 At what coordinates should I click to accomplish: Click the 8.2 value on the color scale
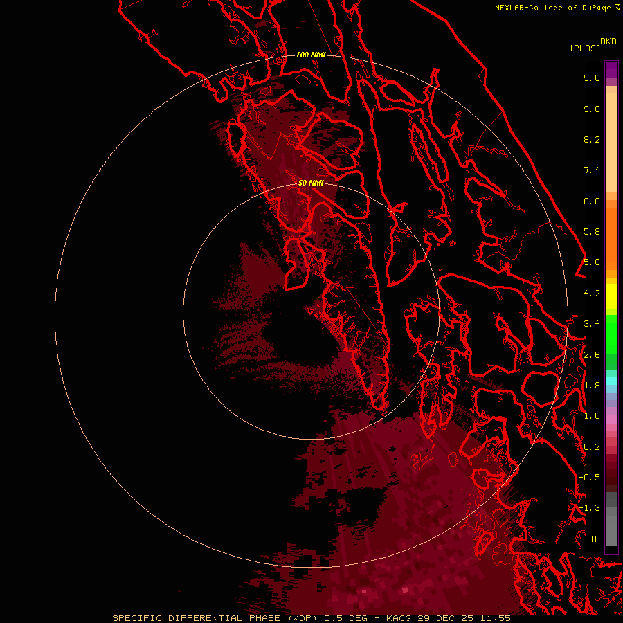[592, 139]
